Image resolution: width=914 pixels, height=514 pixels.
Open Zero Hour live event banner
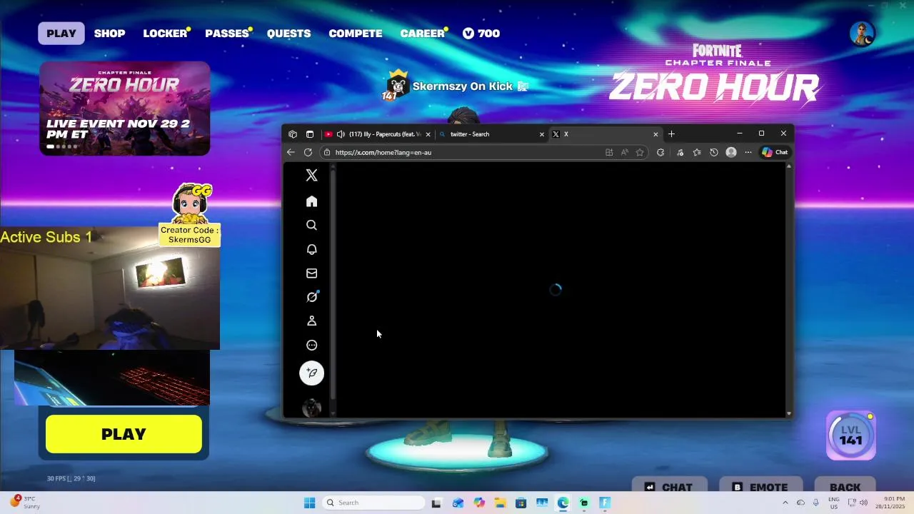(x=125, y=109)
